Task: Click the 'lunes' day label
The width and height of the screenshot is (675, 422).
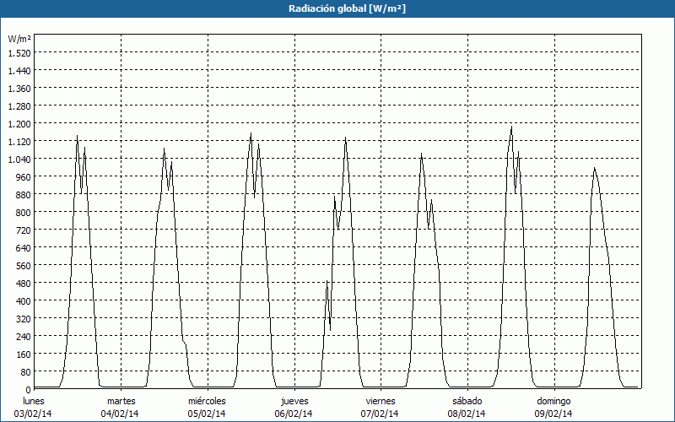Action: pyautogui.click(x=34, y=401)
